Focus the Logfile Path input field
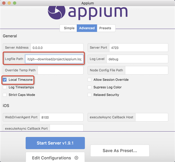Viewport: 175px width, 162px height. point(54,59)
